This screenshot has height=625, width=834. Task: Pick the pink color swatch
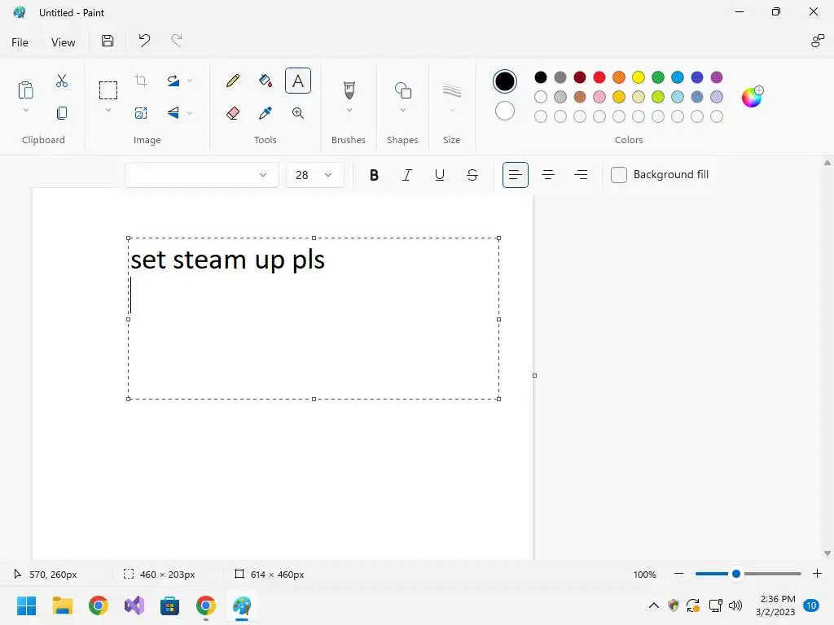599,97
